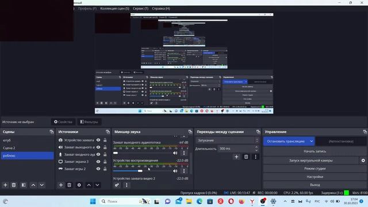Select Сцена 2 in scenes list

coord(27,148)
